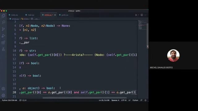Click 'list' return type on line 7
The width and height of the screenshot is (198, 111).
coord(33,38)
